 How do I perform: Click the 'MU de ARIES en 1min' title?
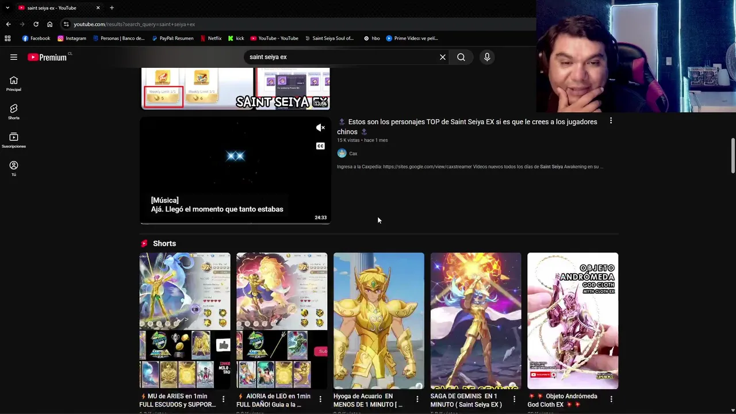click(x=178, y=400)
